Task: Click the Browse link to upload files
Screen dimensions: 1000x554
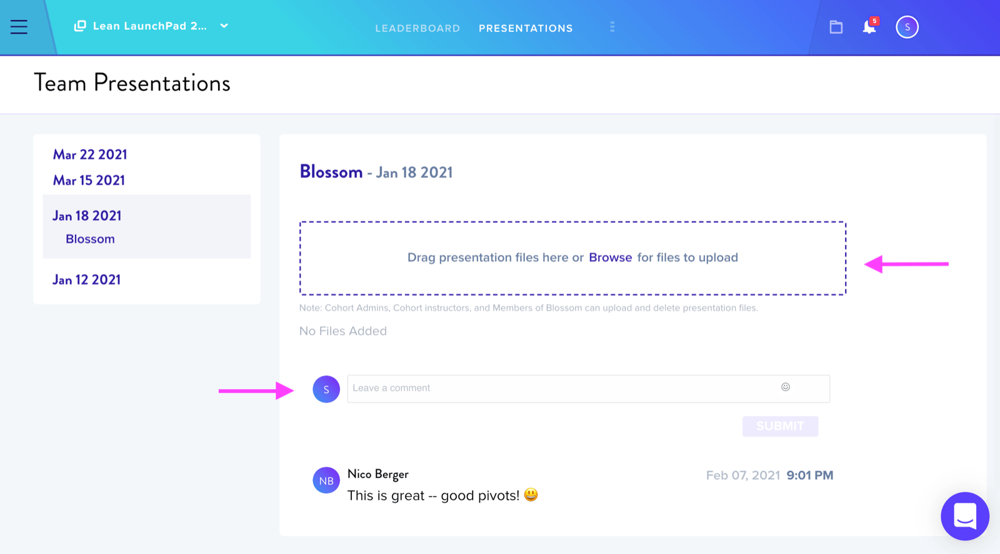Action: click(611, 257)
